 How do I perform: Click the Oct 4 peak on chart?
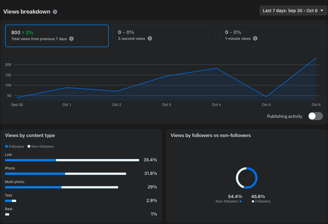tap(216, 68)
